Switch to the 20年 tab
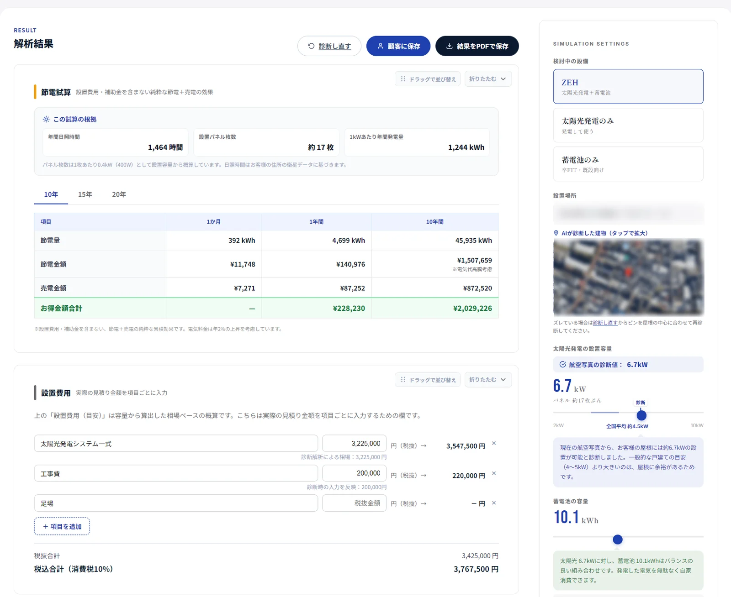The height and width of the screenshot is (597, 731). (x=119, y=194)
